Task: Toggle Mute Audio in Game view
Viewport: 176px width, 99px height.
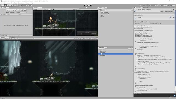Action: pyautogui.click(x=86, y=38)
